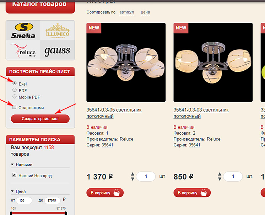Select the Mobile PDF radio option
This screenshot has height=215, width=265.
(x=15, y=96)
